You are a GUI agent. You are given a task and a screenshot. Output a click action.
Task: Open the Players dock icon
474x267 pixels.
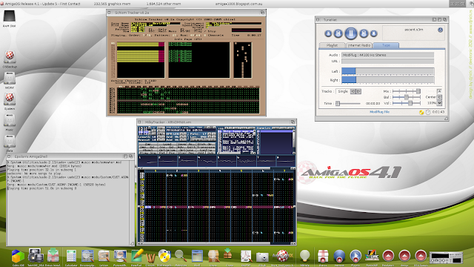355,256
